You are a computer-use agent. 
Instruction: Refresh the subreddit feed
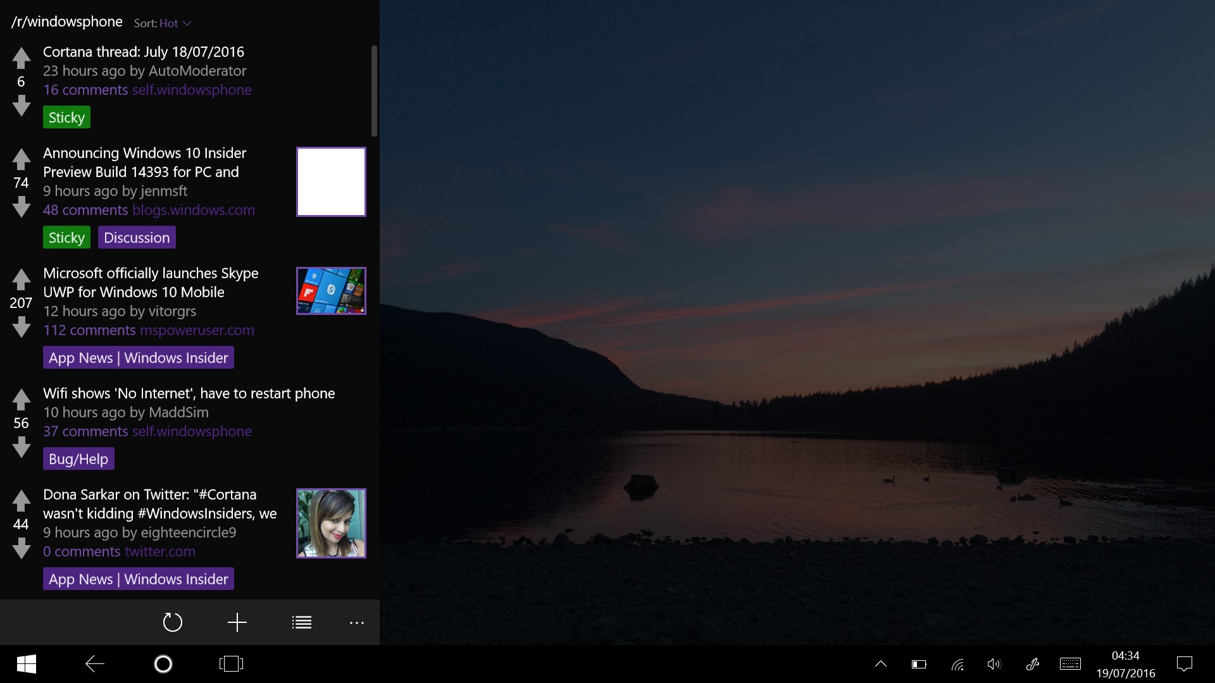pos(173,622)
